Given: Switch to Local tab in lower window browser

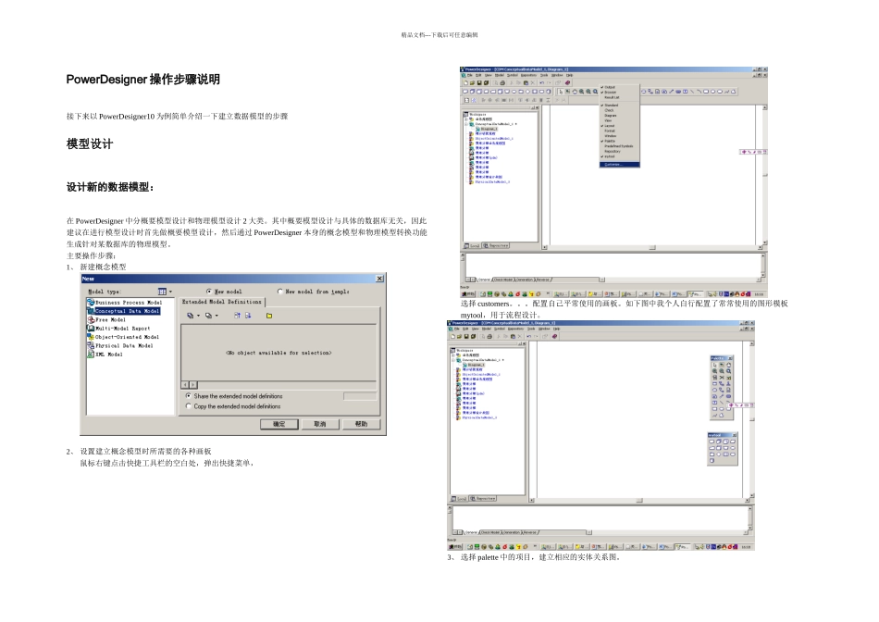Looking at the screenshot, I should [459, 498].
